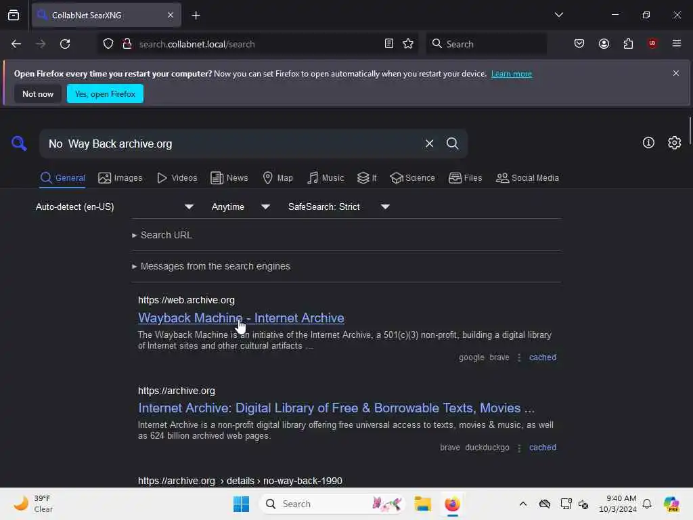This screenshot has height=520, width=693.
Task: Open the weather widget showing 39°F
Action: click(33, 504)
